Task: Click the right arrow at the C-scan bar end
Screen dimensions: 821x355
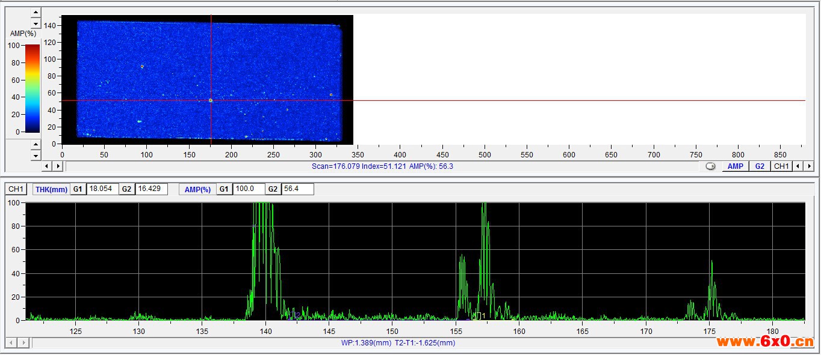Action: tap(809, 166)
